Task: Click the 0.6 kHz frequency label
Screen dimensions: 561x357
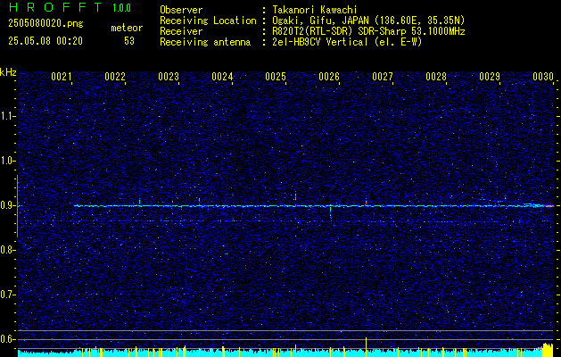Action: pyautogui.click(x=6, y=339)
